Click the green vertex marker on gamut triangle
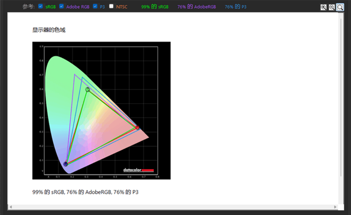 pos(88,89)
